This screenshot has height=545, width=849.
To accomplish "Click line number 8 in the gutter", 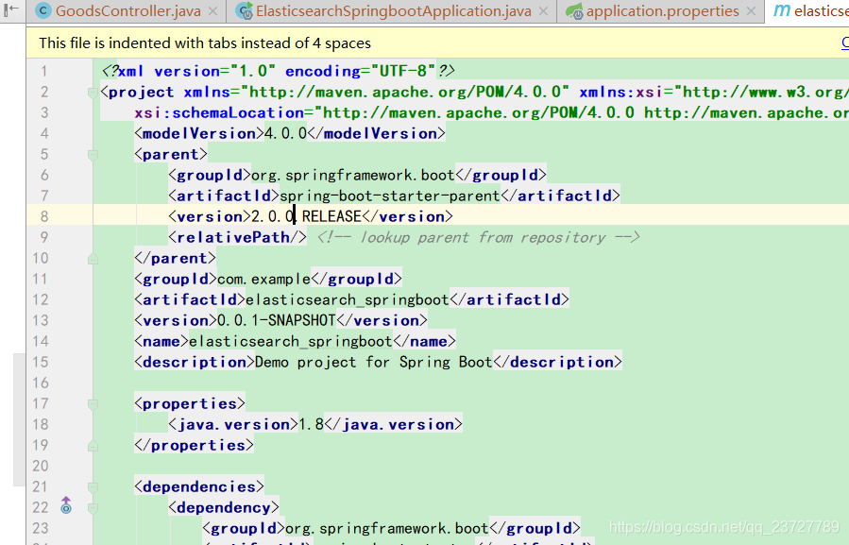I will (x=43, y=216).
